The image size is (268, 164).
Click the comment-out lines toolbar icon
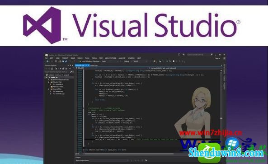coord(167,61)
